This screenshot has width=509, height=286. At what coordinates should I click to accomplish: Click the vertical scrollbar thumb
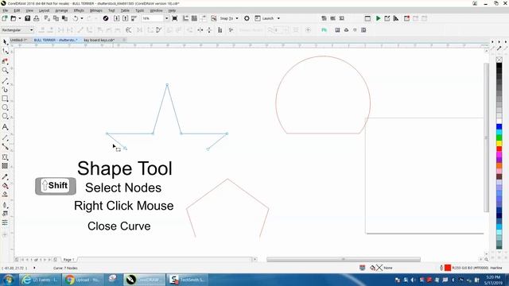[486, 137]
